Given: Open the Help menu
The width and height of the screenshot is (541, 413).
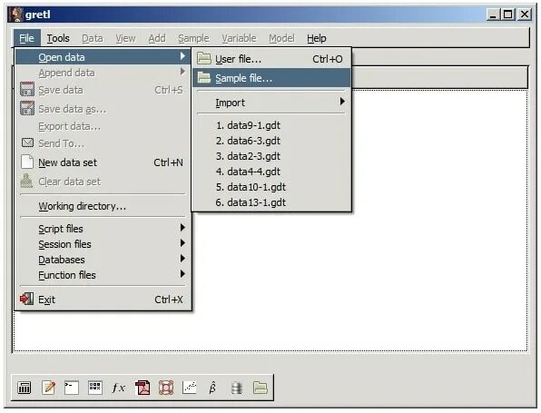Looking at the screenshot, I should (x=317, y=38).
